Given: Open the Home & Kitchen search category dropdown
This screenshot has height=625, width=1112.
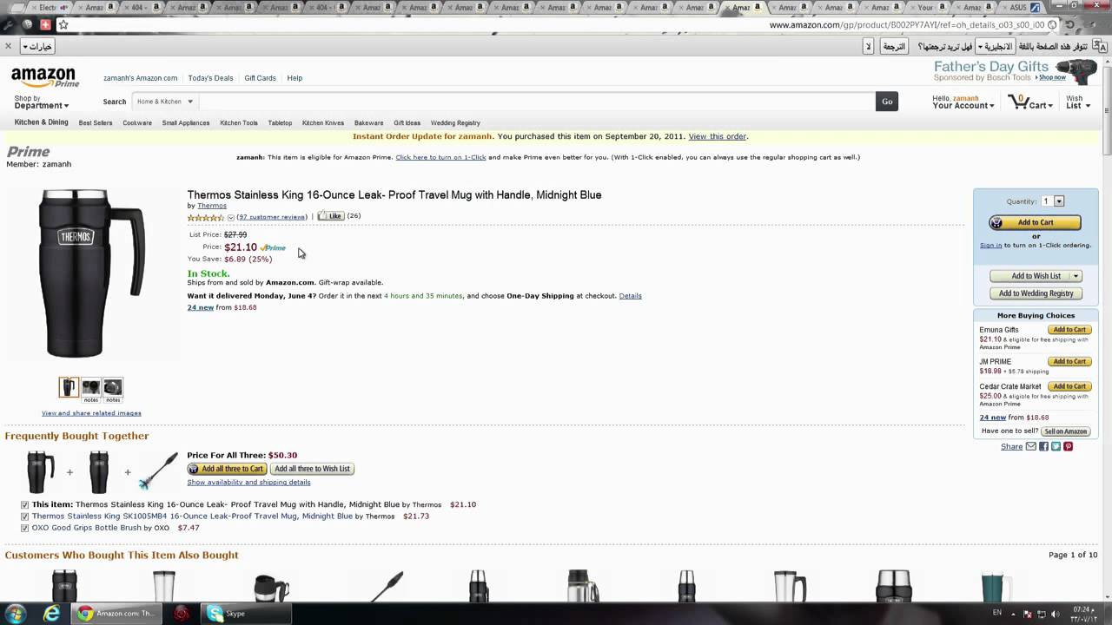Looking at the screenshot, I should point(164,102).
